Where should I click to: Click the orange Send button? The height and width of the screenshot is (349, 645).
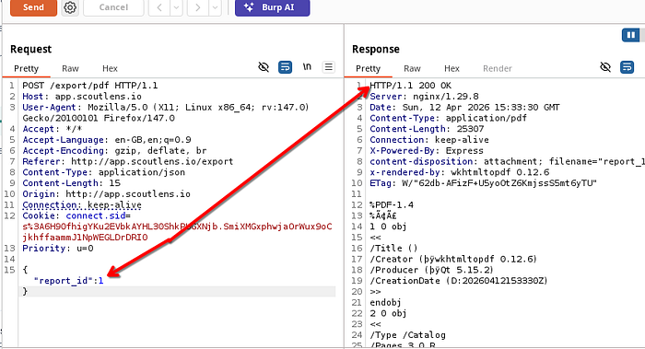[33, 7]
